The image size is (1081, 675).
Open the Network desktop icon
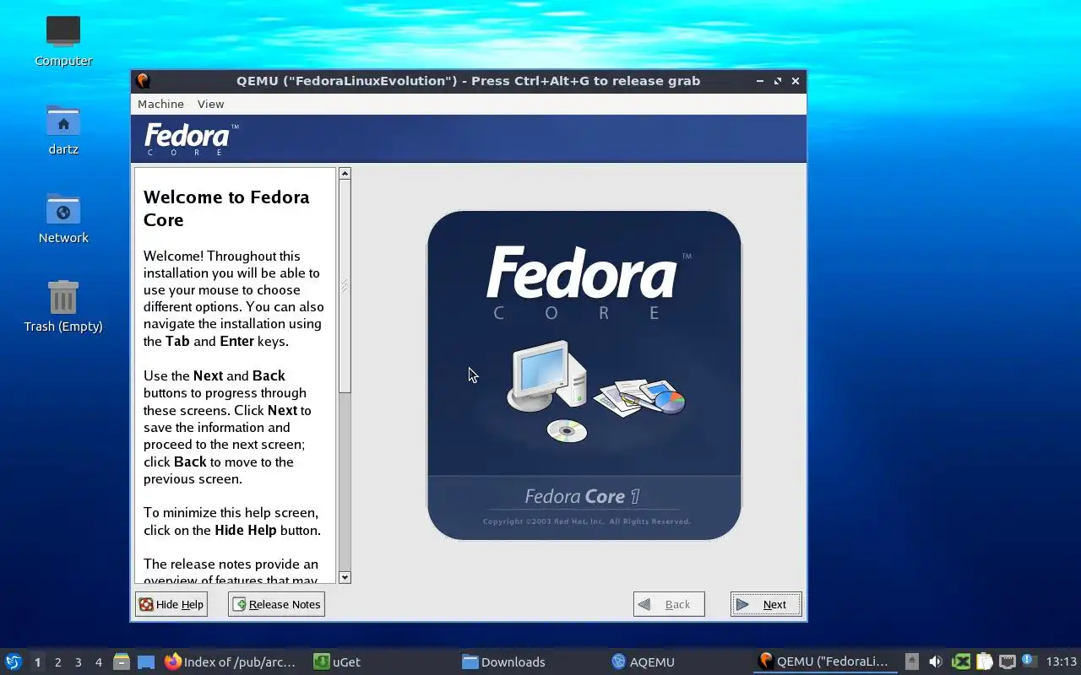pos(63,219)
